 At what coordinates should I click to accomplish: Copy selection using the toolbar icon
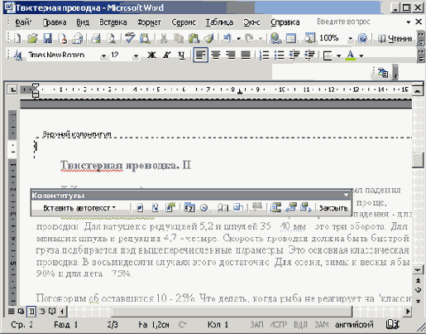[x=179, y=38]
